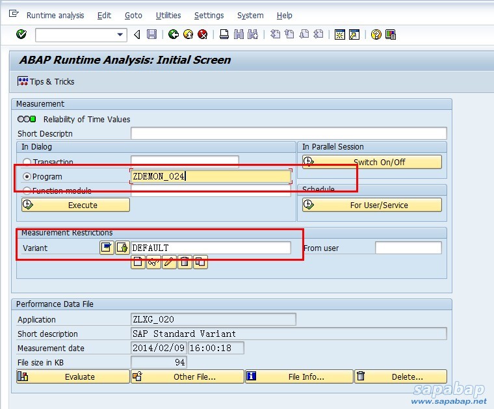Click the red Cancel icon

point(203,34)
